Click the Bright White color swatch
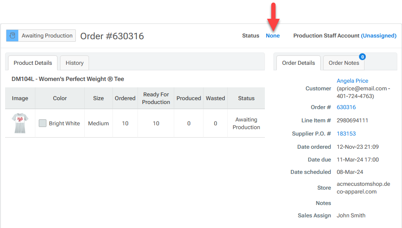This screenshot has width=402, height=228. [43, 123]
